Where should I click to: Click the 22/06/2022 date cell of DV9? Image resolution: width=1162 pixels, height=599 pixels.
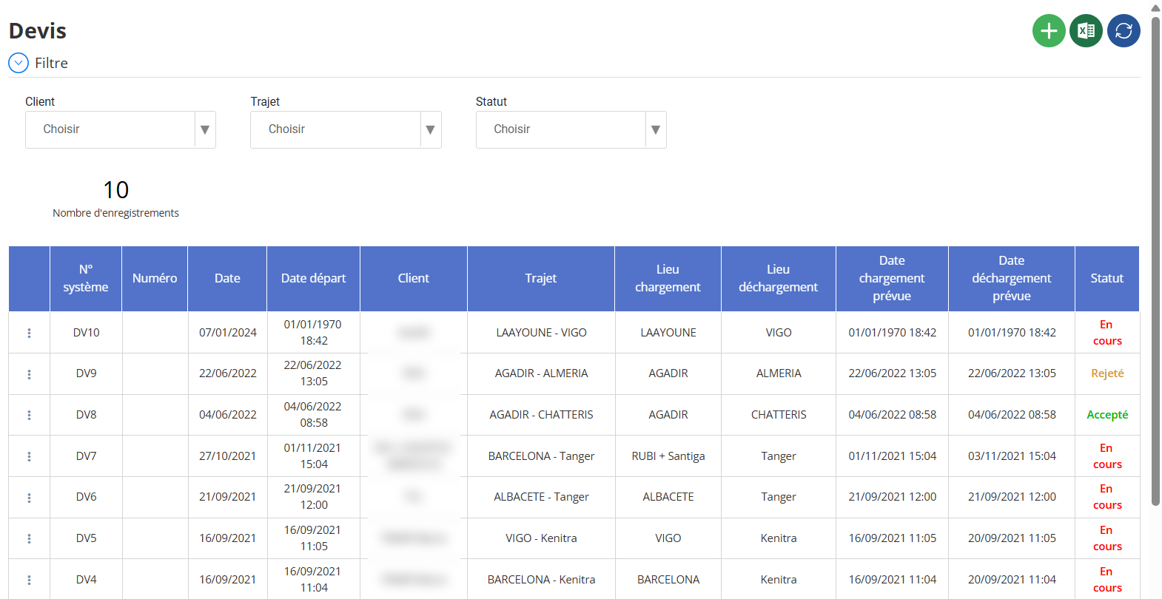[227, 373]
